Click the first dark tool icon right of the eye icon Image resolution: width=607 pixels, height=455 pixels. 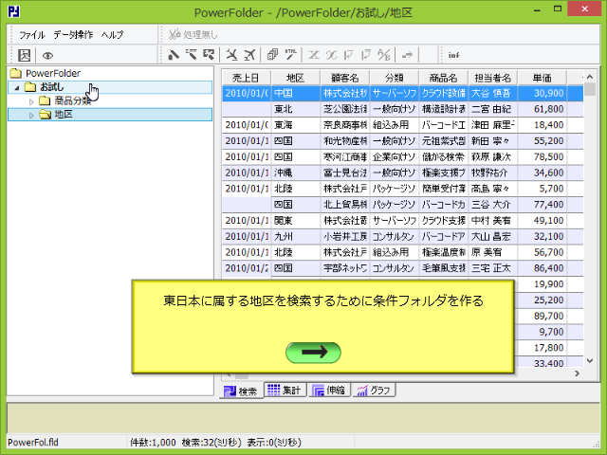point(174,55)
